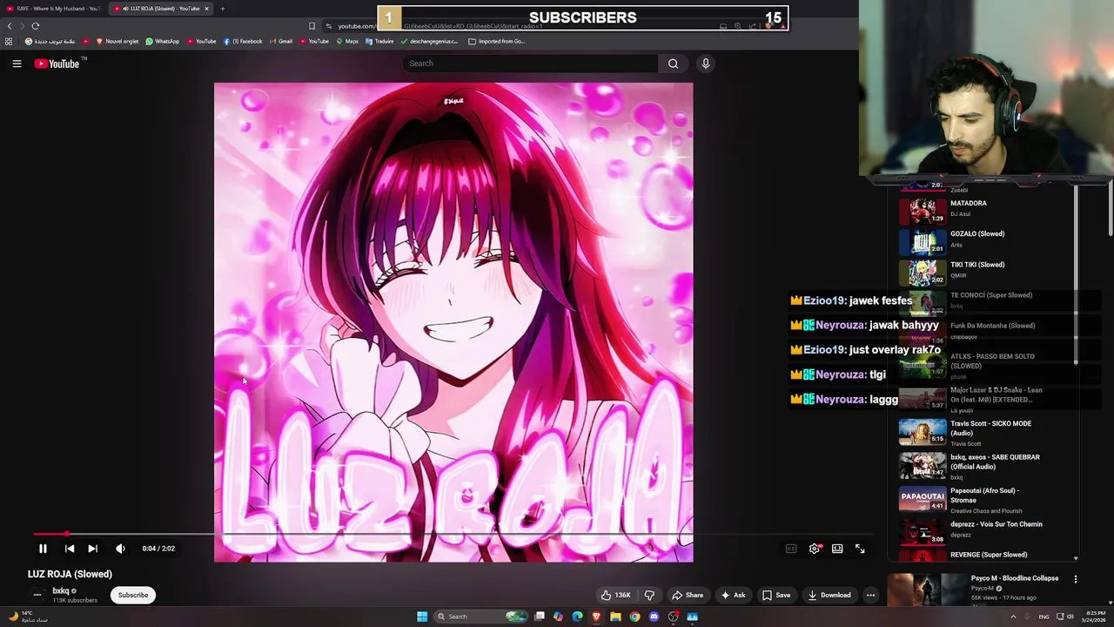Open Brave browser in taskbar

pyautogui.click(x=596, y=617)
